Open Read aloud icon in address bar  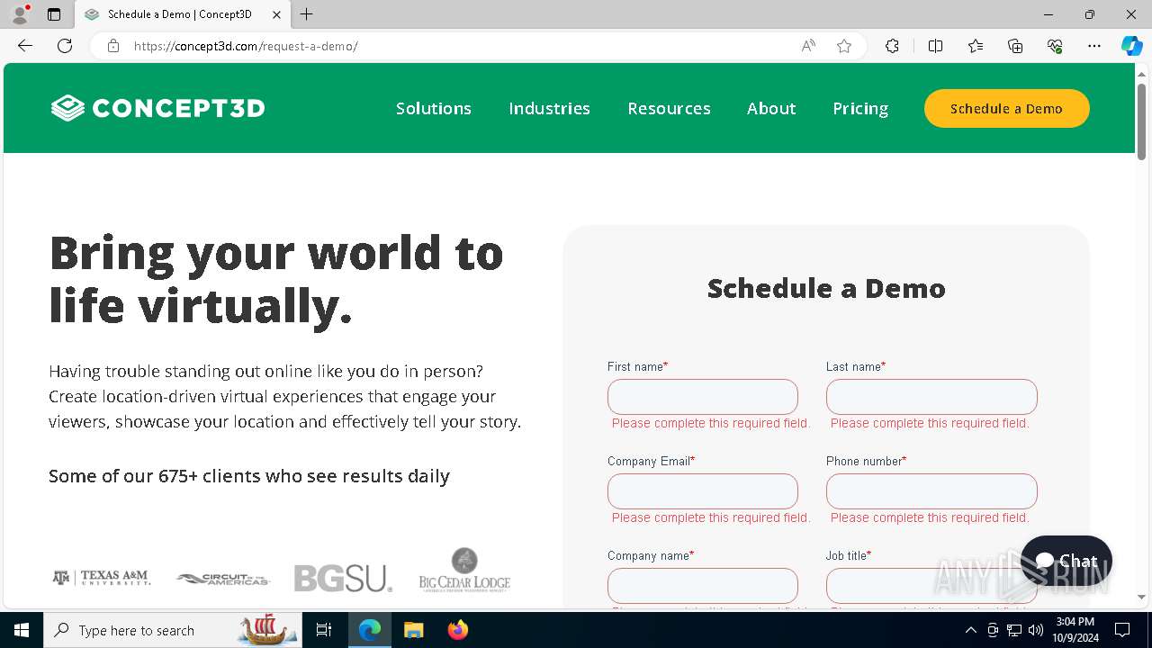coord(808,46)
